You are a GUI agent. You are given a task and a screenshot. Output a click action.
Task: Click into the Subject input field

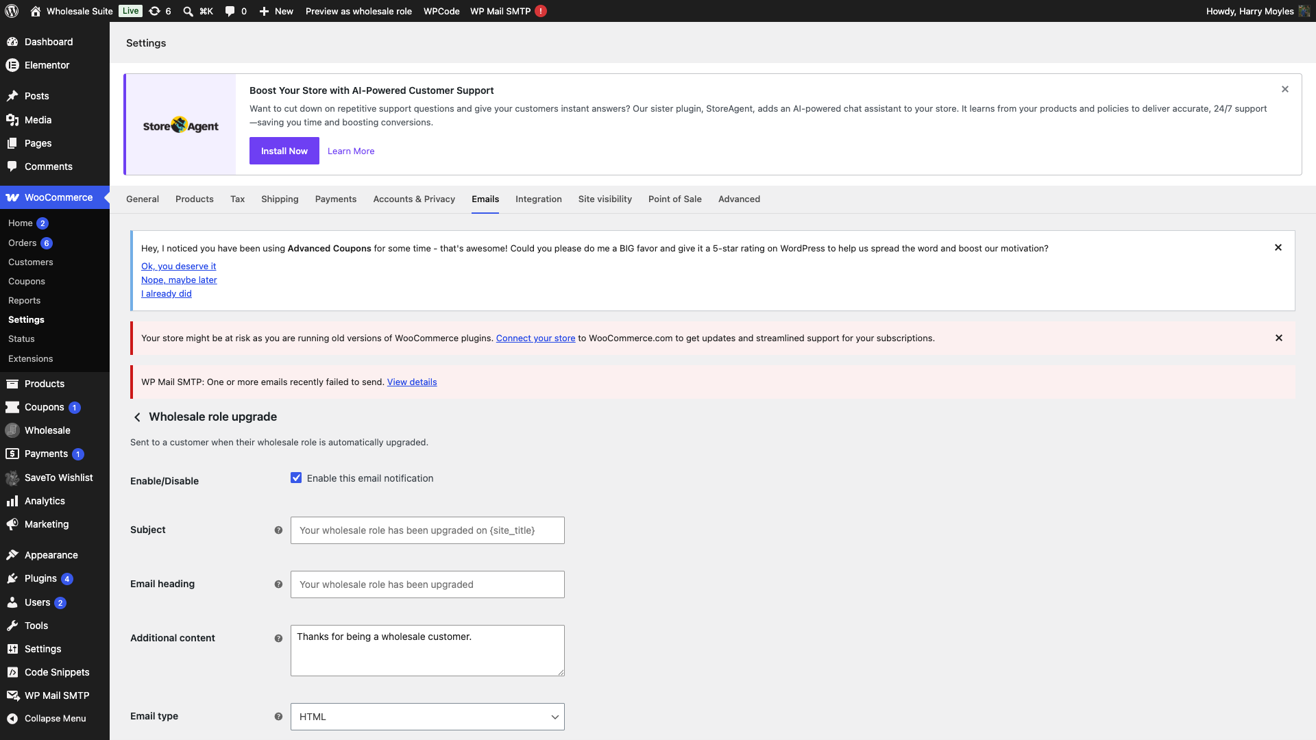[x=427, y=530]
